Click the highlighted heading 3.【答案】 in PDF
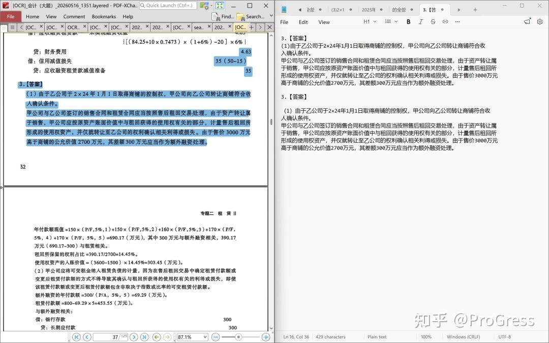This screenshot has height=343, width=549. 31,84
